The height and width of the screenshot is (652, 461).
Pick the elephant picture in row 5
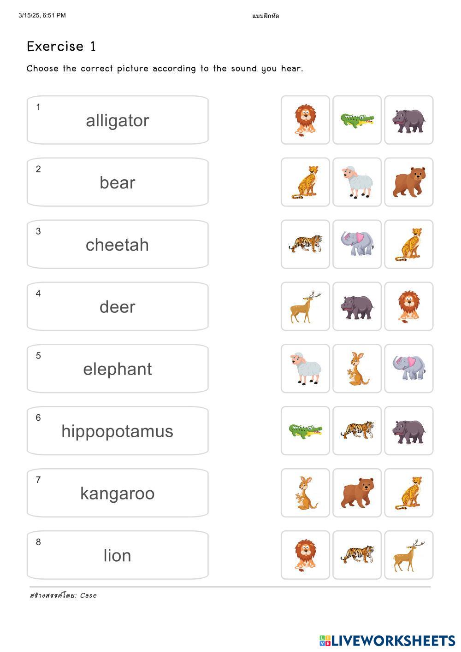click(409, 369)
